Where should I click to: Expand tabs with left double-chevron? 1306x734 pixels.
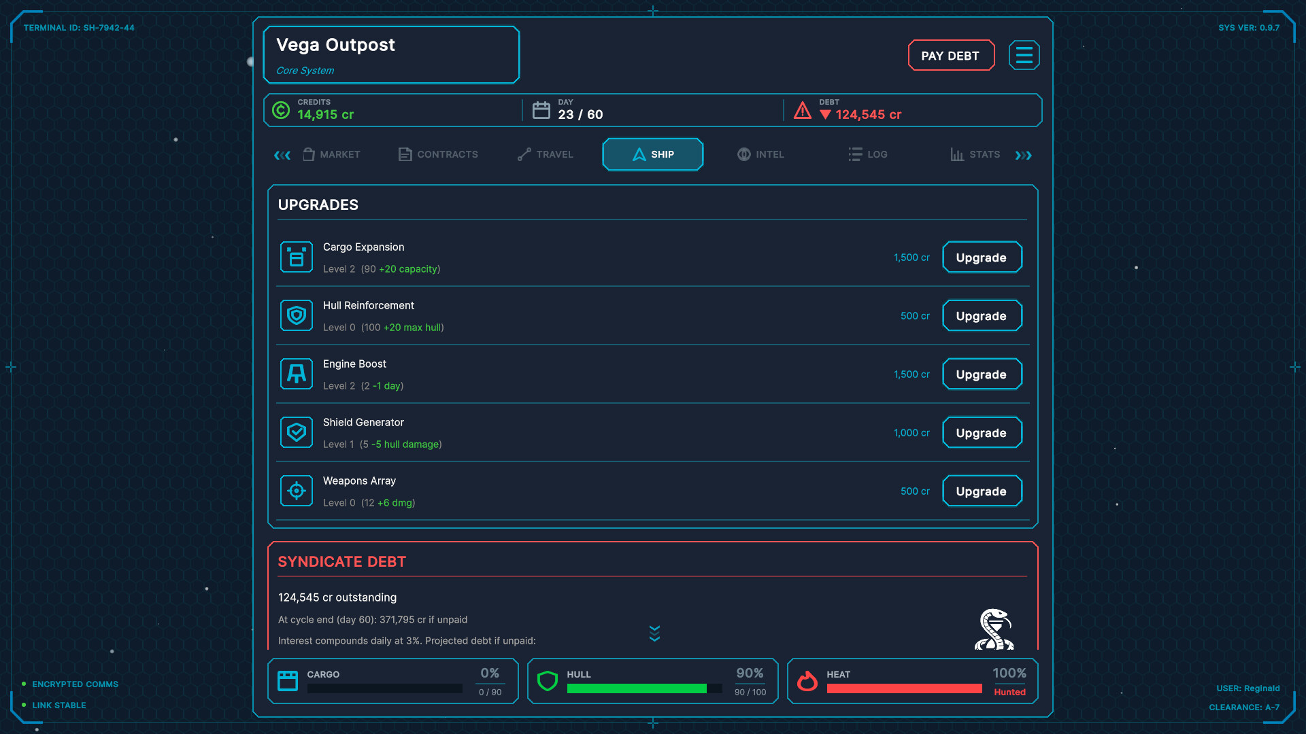282,155
